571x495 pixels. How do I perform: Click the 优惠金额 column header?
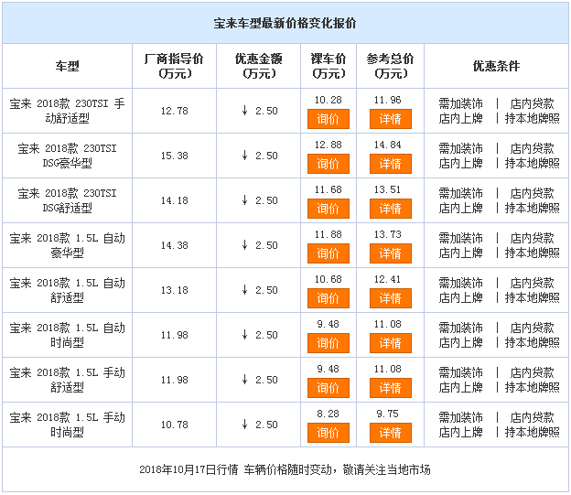point(259,66)
